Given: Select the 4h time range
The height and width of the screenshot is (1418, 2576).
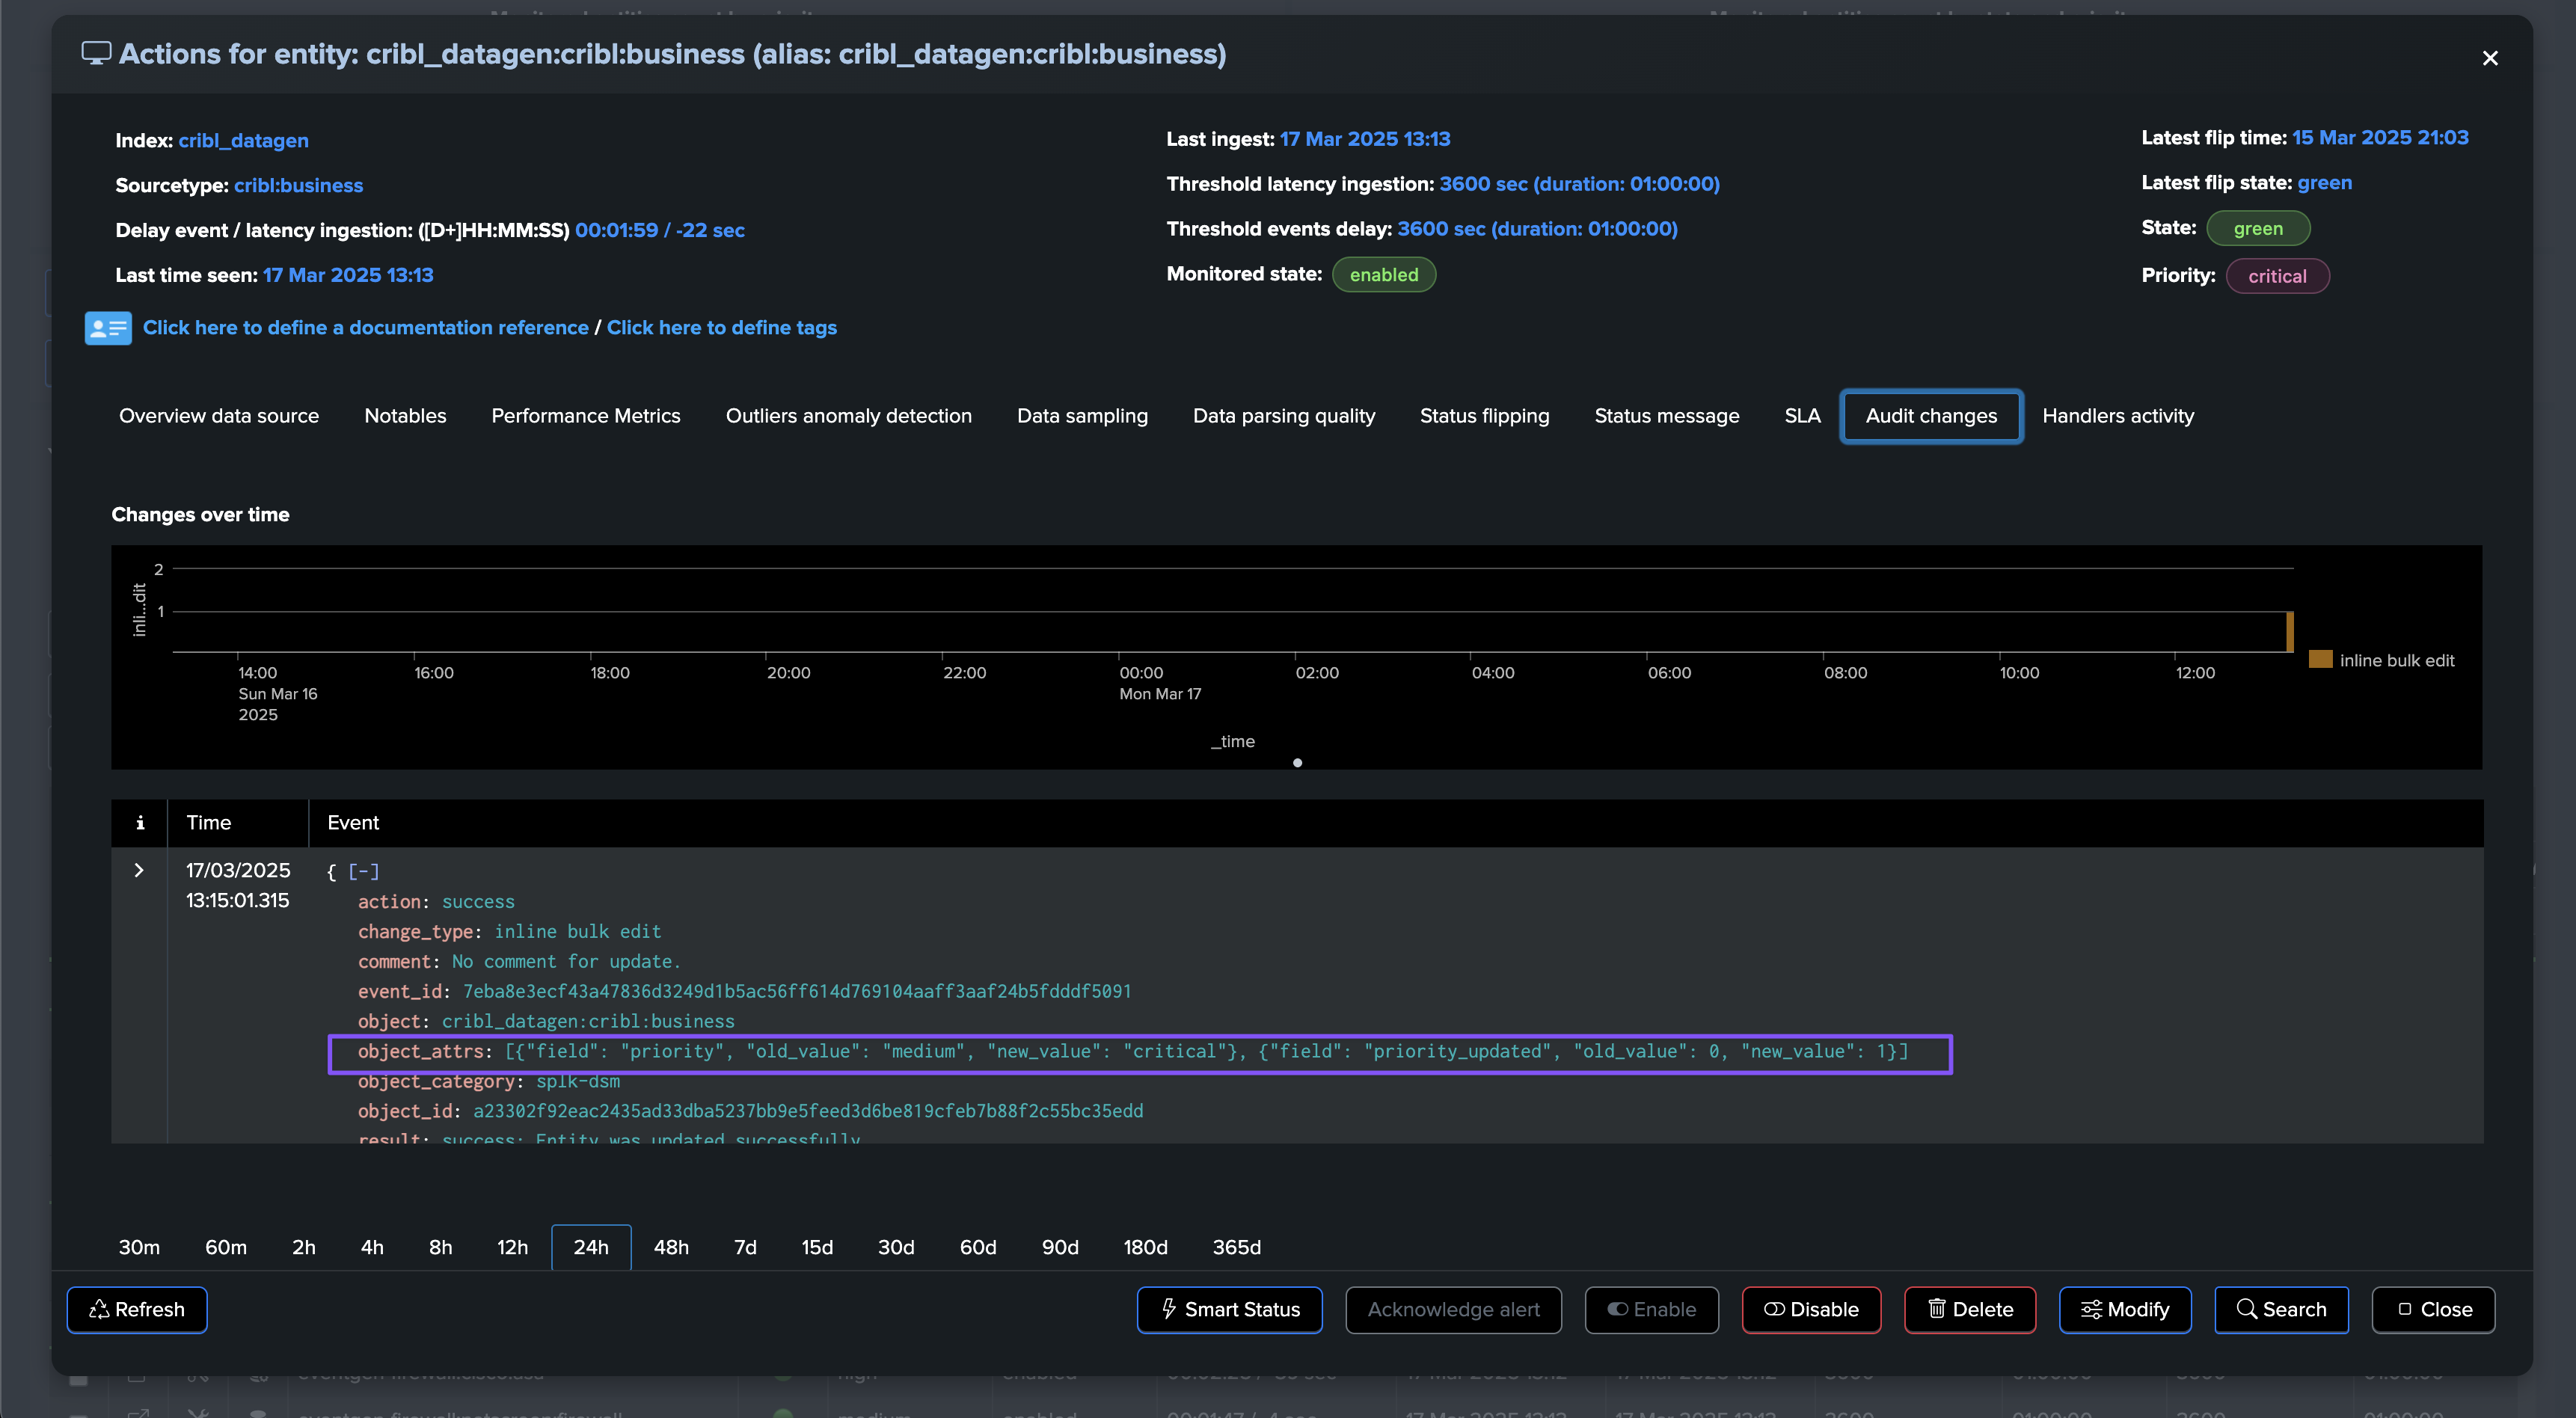Looking at the screenshot, I should click(372, 1247).
